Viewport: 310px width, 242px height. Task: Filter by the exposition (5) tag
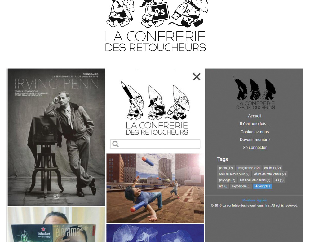[x=241, y=186]
